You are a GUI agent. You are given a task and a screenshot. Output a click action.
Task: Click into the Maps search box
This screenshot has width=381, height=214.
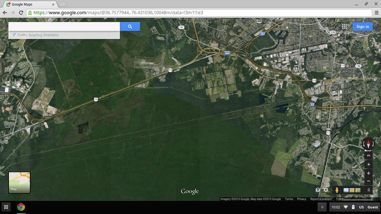click(64, 26)
